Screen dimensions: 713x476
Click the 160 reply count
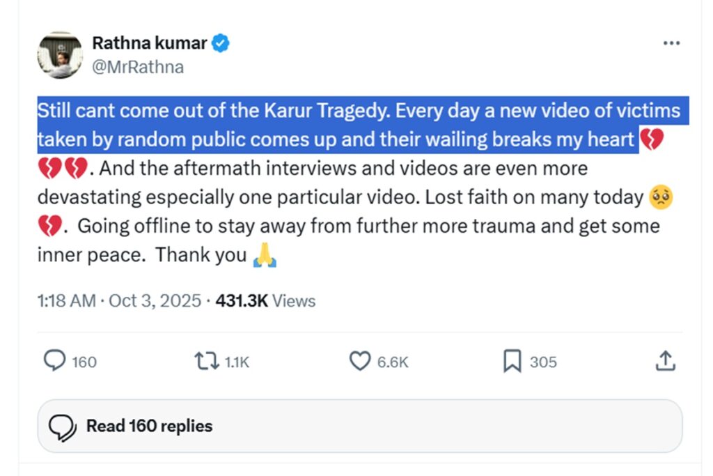tap(84, 362)
